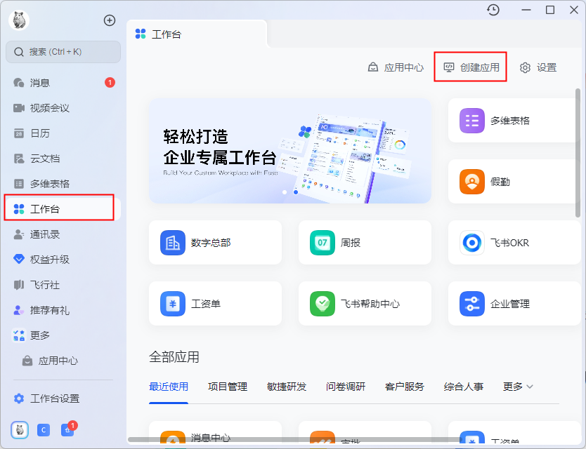Switch to the 问卷调研 tab

pos(346,387)
